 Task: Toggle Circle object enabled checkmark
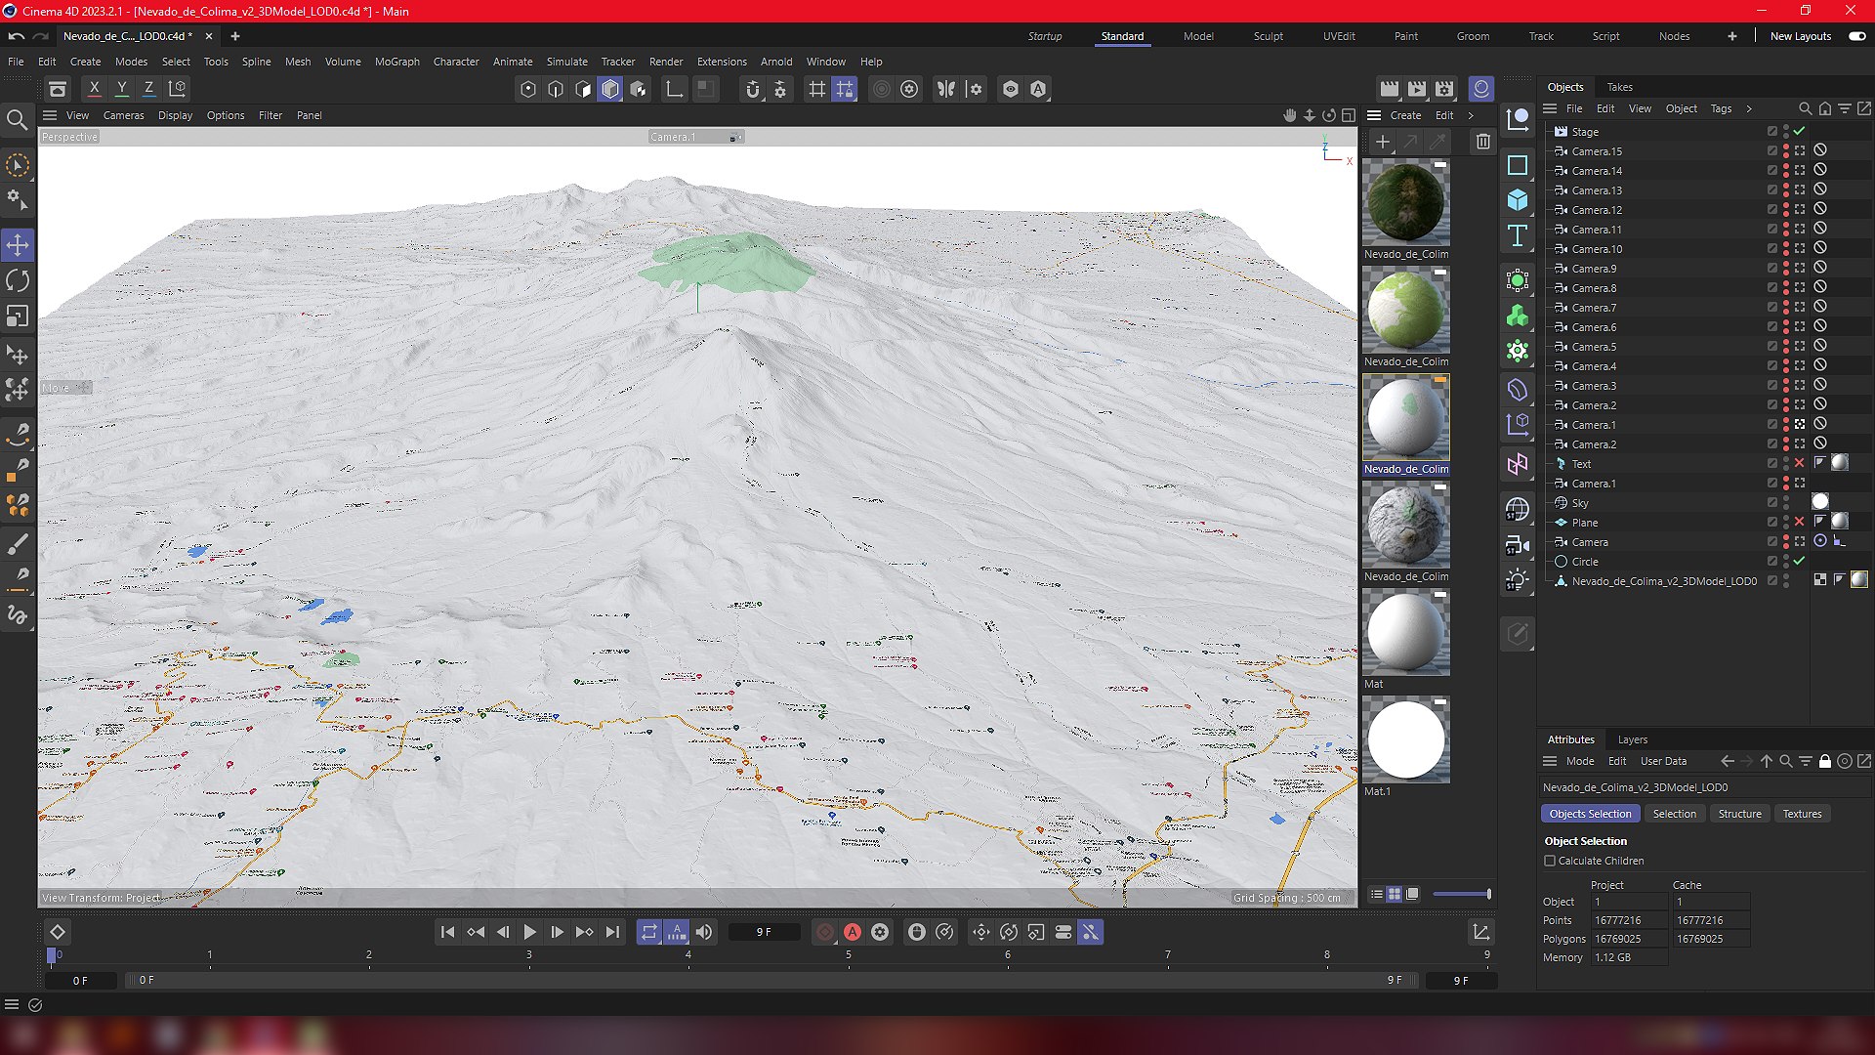1799,561
